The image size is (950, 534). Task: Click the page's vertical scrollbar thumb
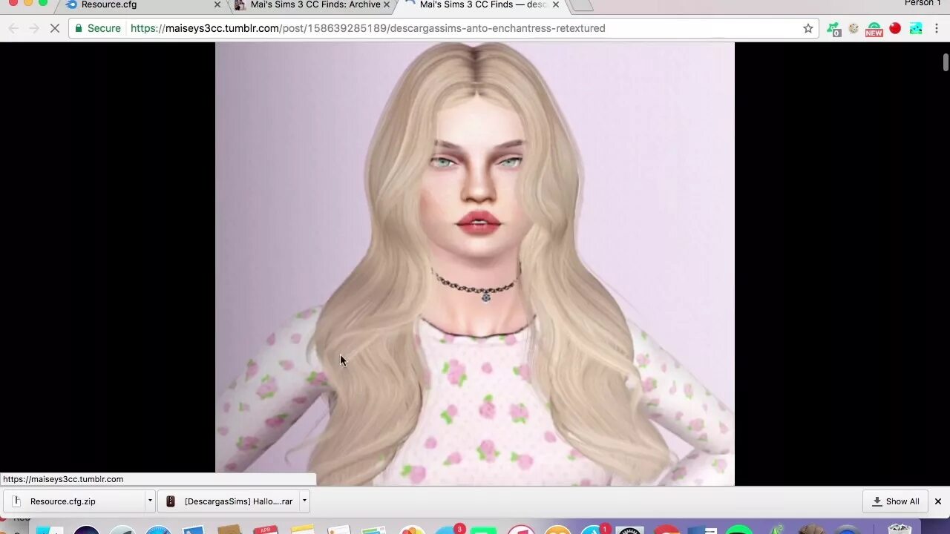pos(946,62)
